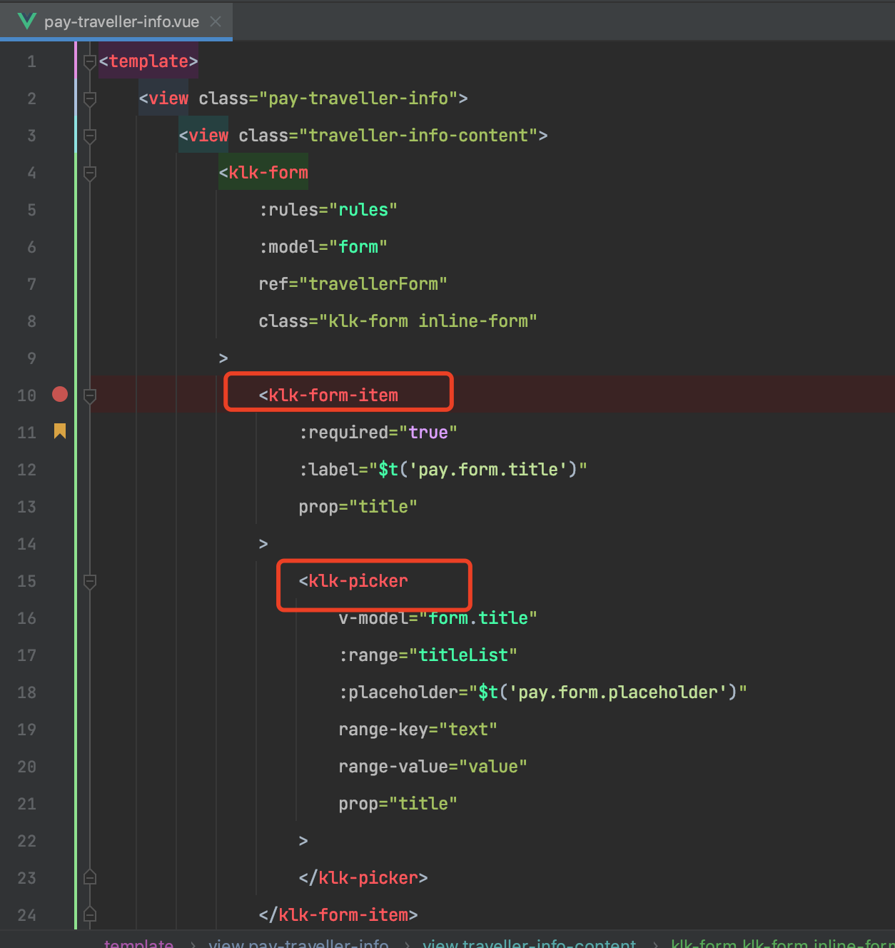895x948 pixels.
Task: Close the pay-traveller-info.vue tab
Action: click(x=216, y=21)
